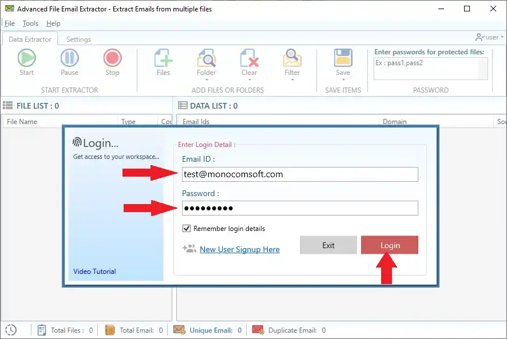The height and width of the screenshot is (339, 507).
Task: Open the Filter emails icon
Action: [292, 58]
